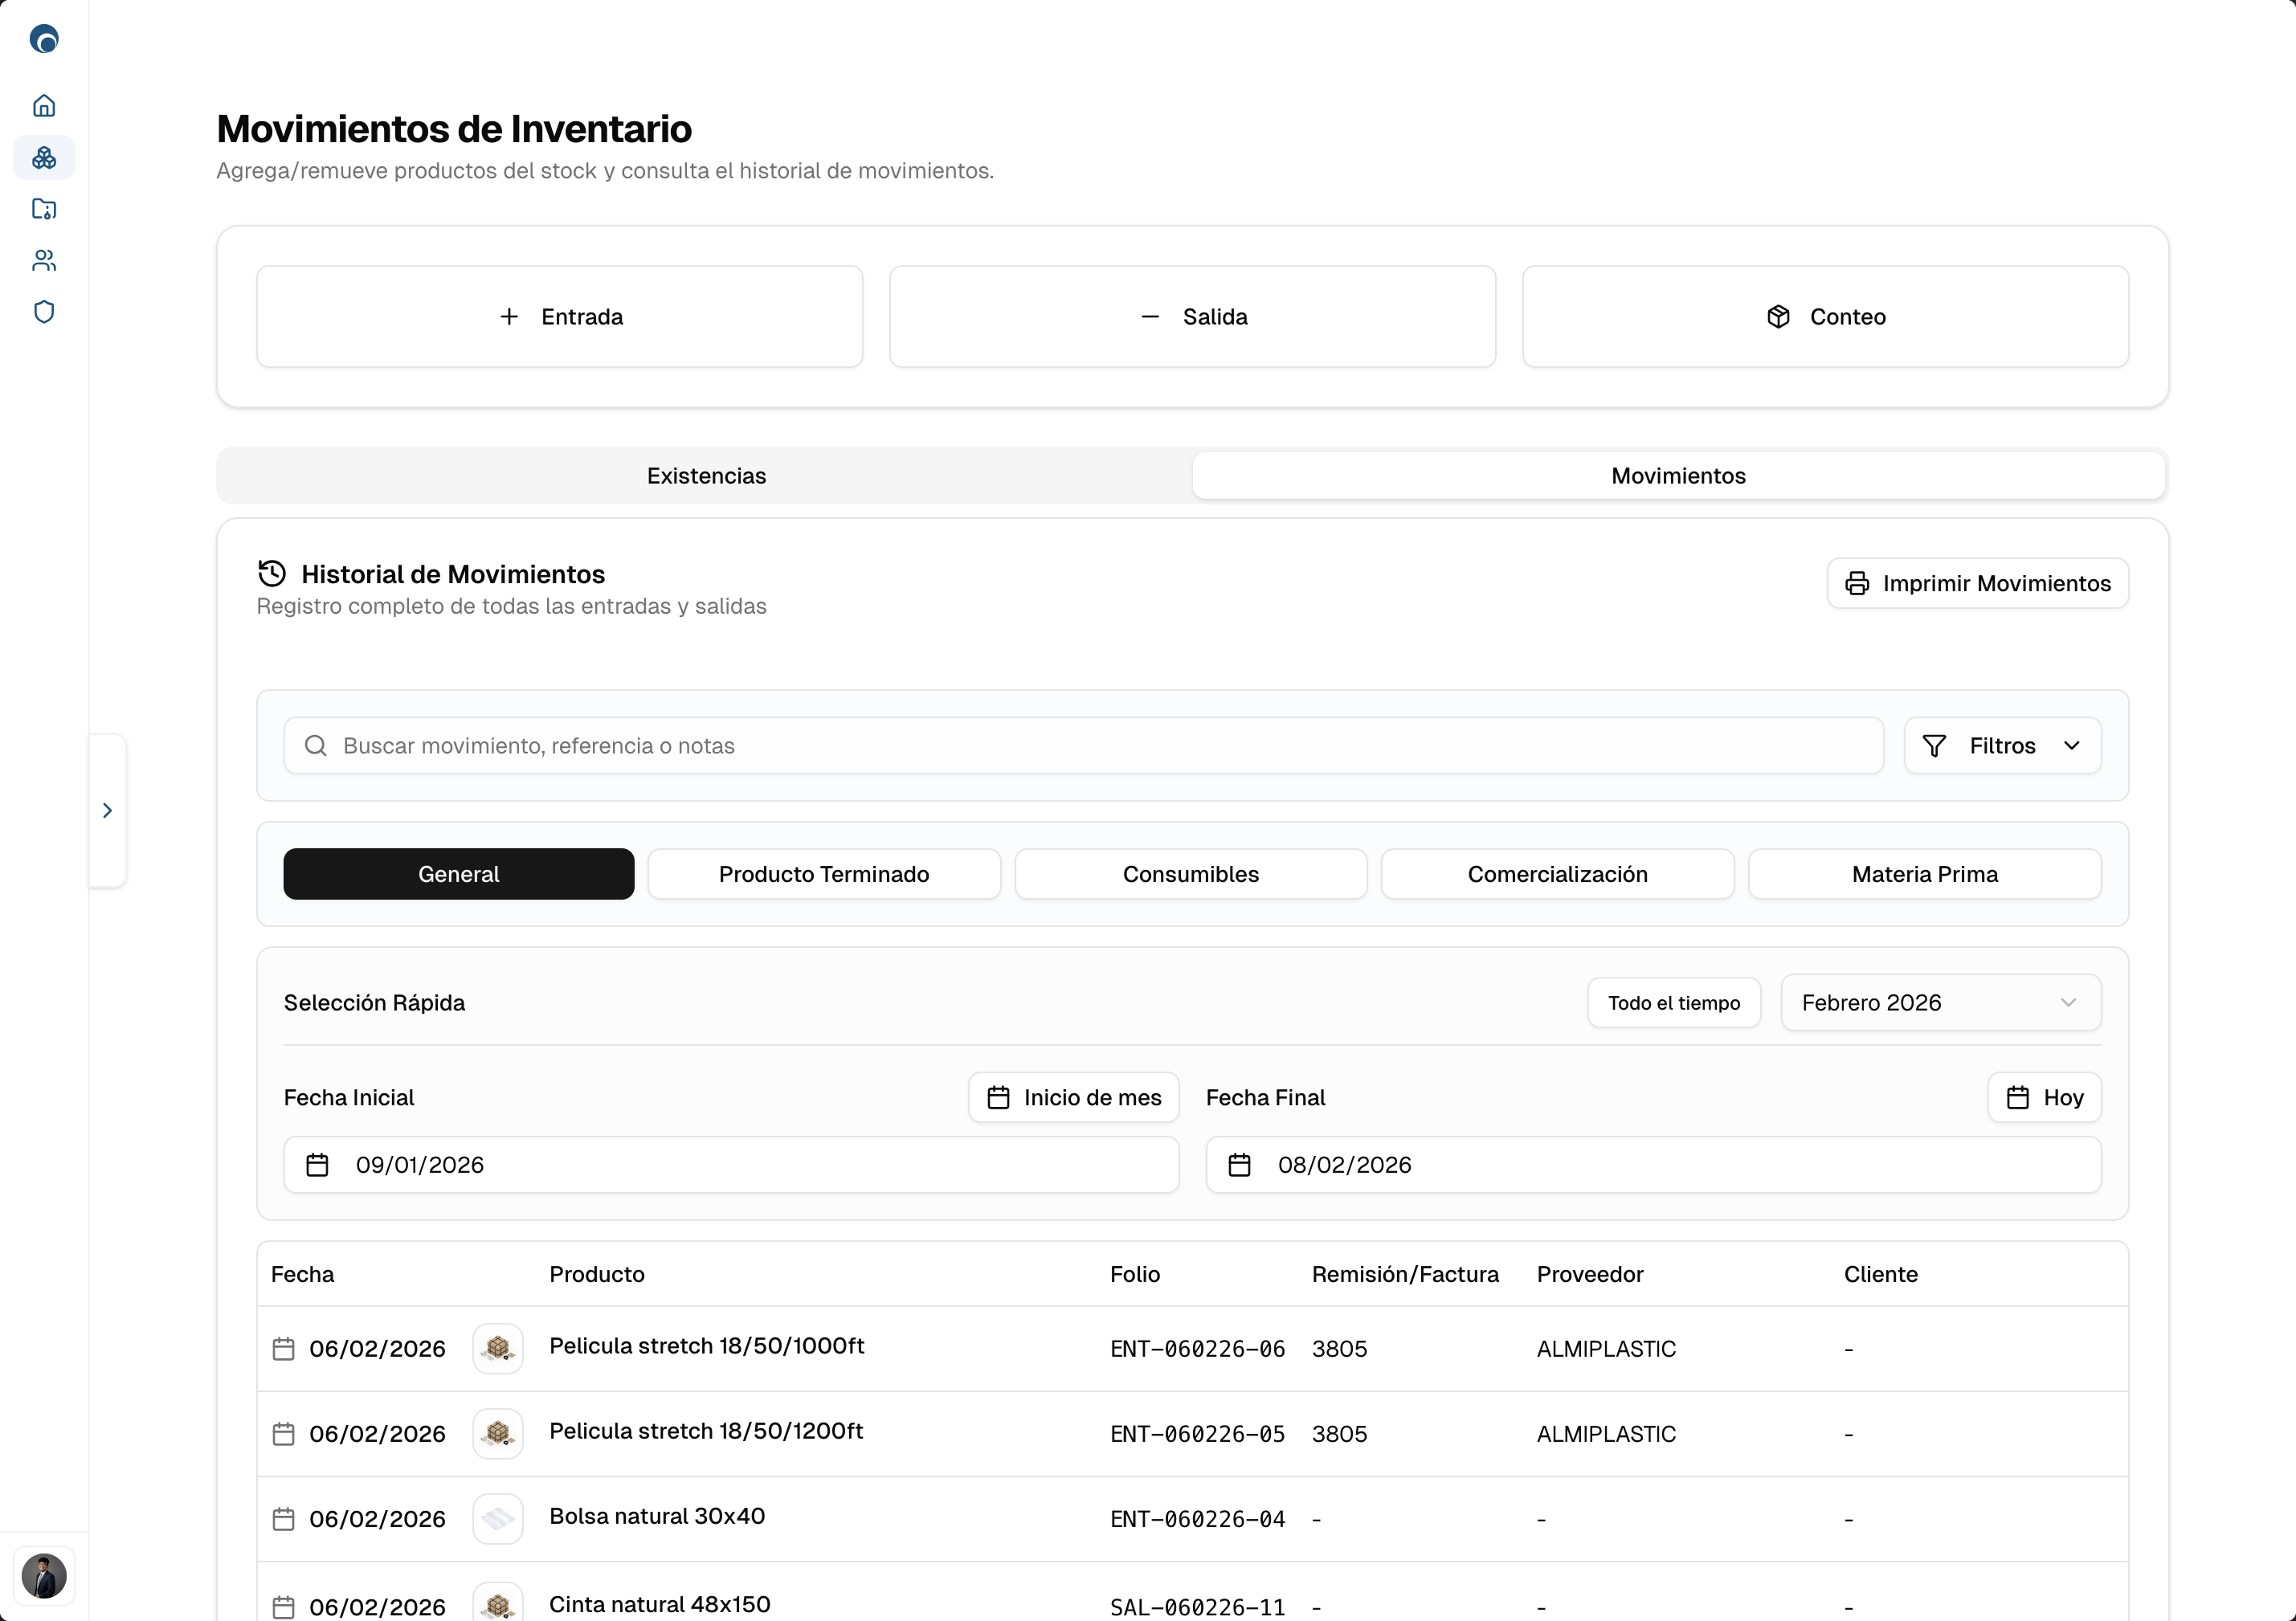Expand the collapsed left side panel chevron

tap(108, 810)
